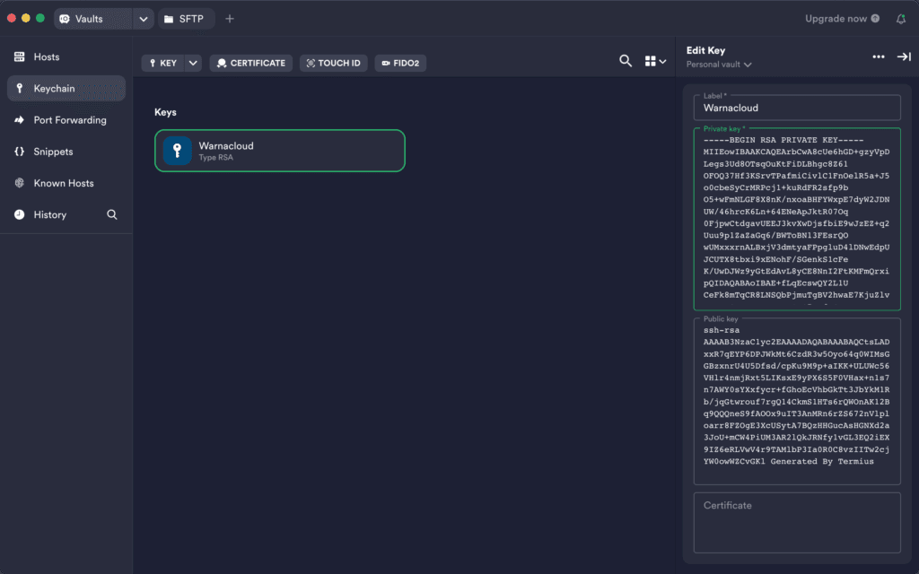
Task: Search history using the History magnifier
Action: click(112, 214)
